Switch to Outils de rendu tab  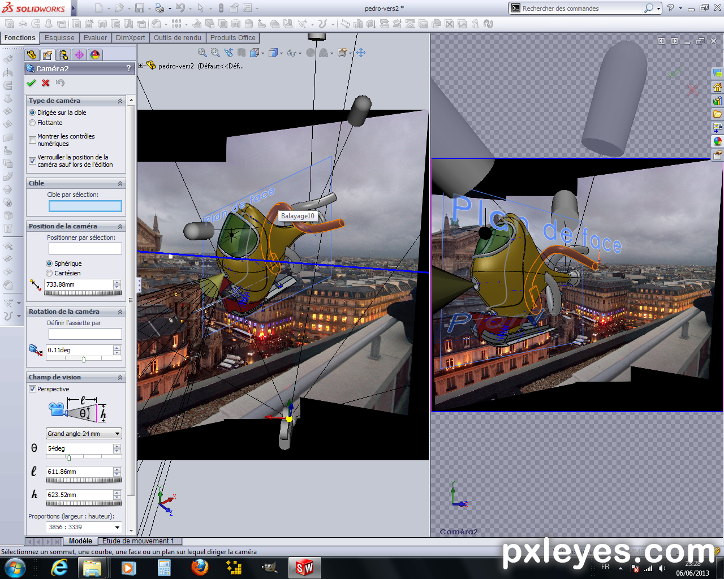click(x=178, y=38)
